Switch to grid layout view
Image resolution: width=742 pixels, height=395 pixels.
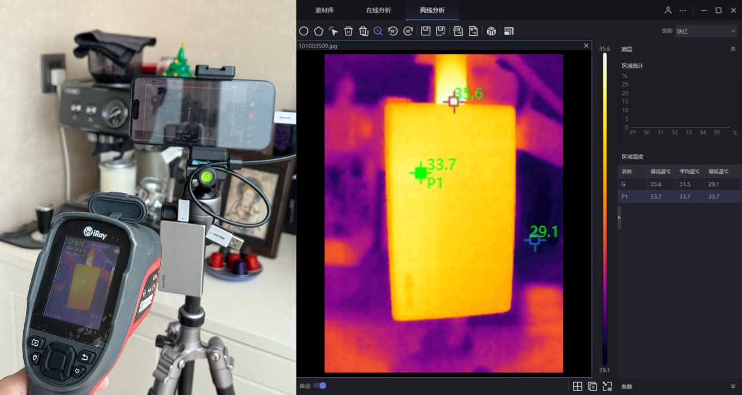coord(577,386)
